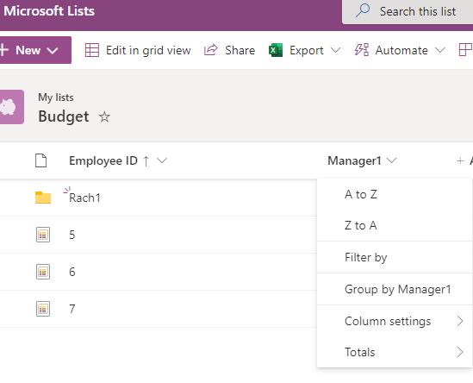Click the list item icon for row 5
Image resolution: width=473 pixels, height=383 pixels.
click(43, 235)
